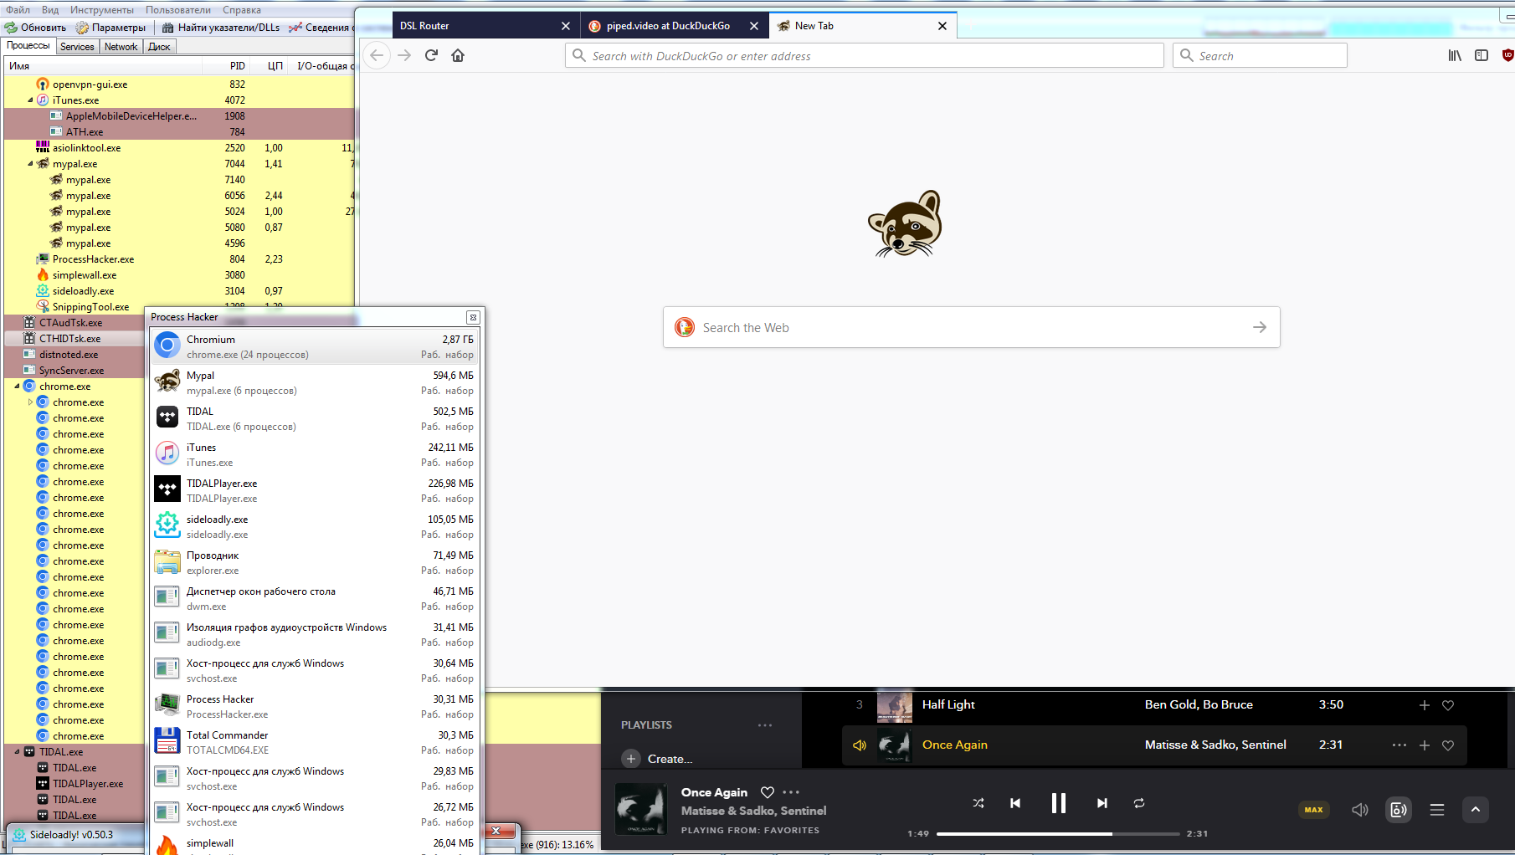1515x855 pixels.
Task: Open the browser library icon
Action: [x=1455, y=55]
